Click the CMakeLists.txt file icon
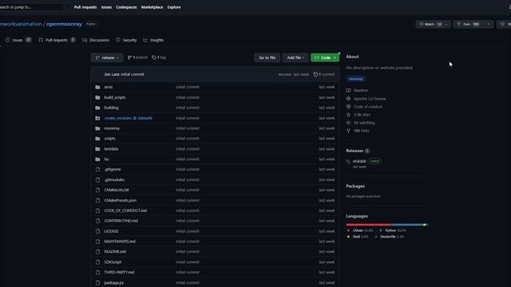511x287 pixels. pos(97,190)
